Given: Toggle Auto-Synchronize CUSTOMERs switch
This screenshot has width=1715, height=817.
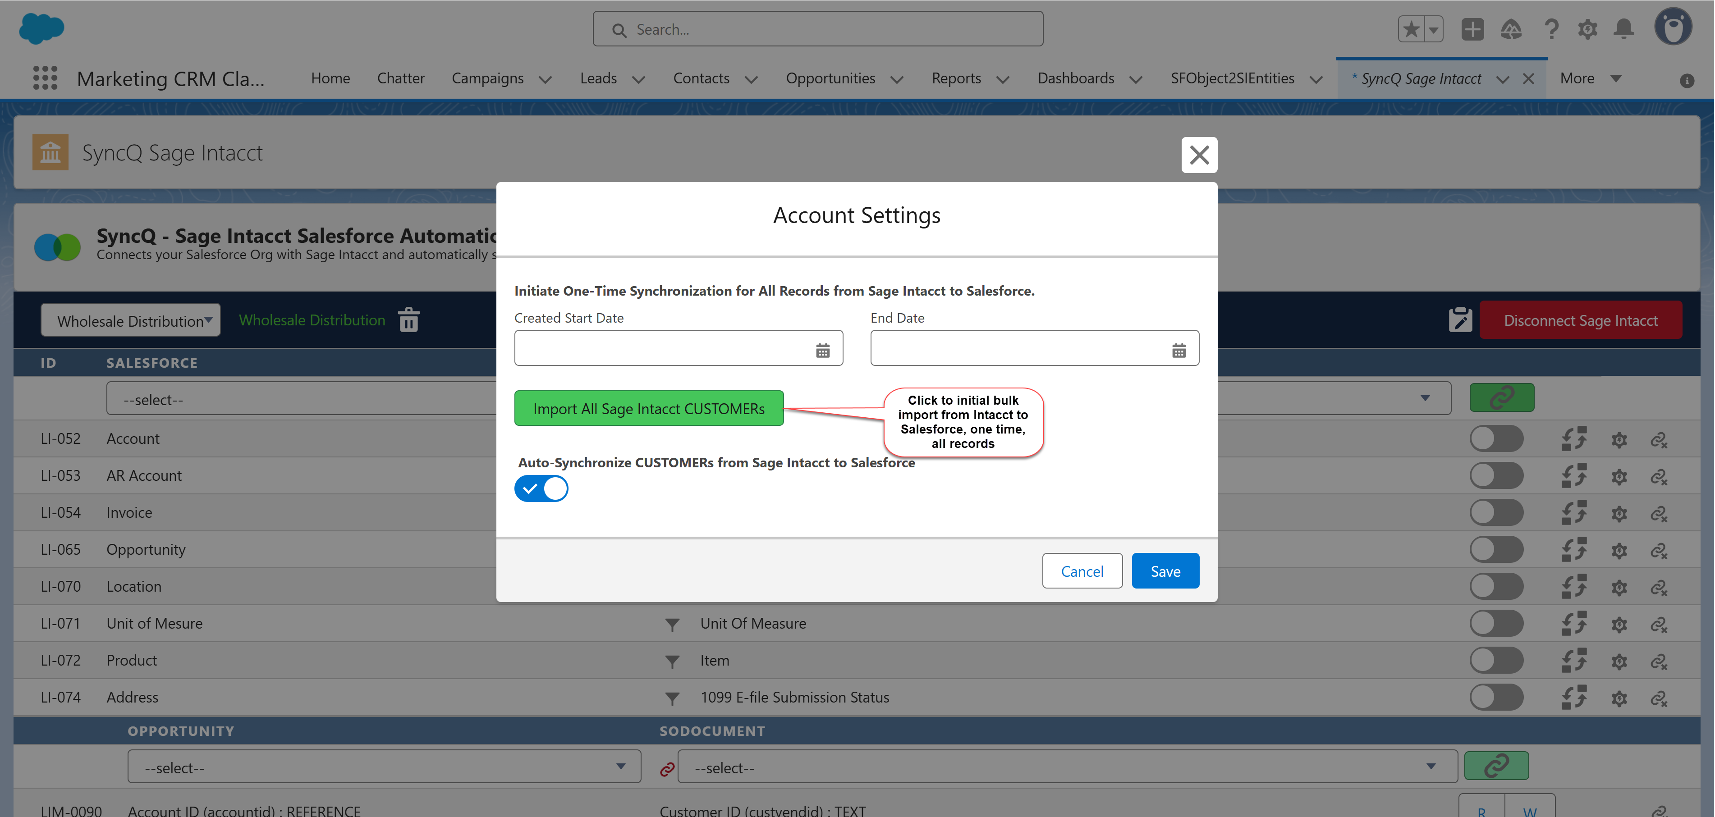Looking at the screenshot, I should point(541,488).
